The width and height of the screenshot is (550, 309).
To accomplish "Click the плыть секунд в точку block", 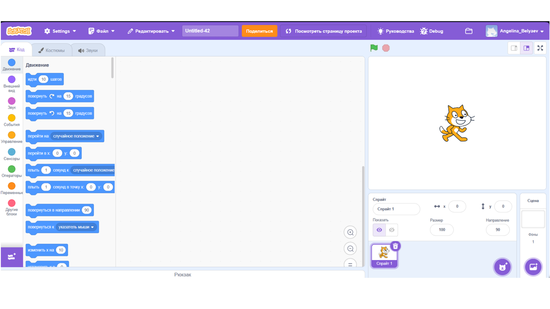I will click(70, 187).
